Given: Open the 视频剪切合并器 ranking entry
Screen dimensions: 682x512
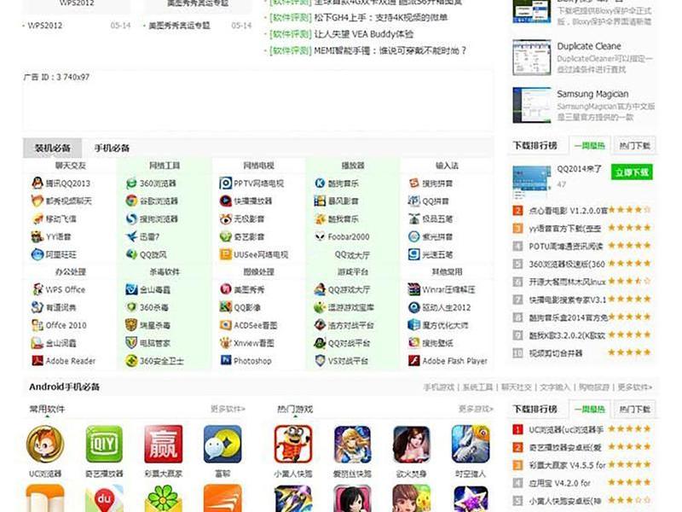Looking at the screenshot, I should [556, 353].
